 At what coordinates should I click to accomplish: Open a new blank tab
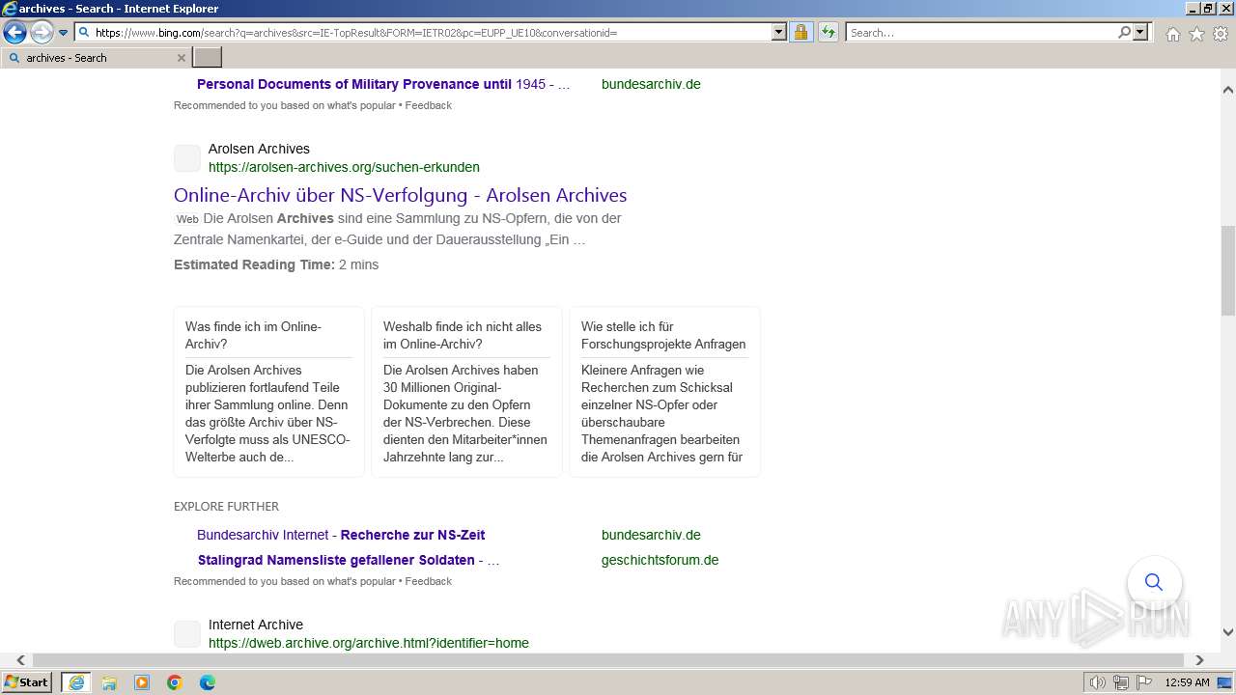pos(208,58)
